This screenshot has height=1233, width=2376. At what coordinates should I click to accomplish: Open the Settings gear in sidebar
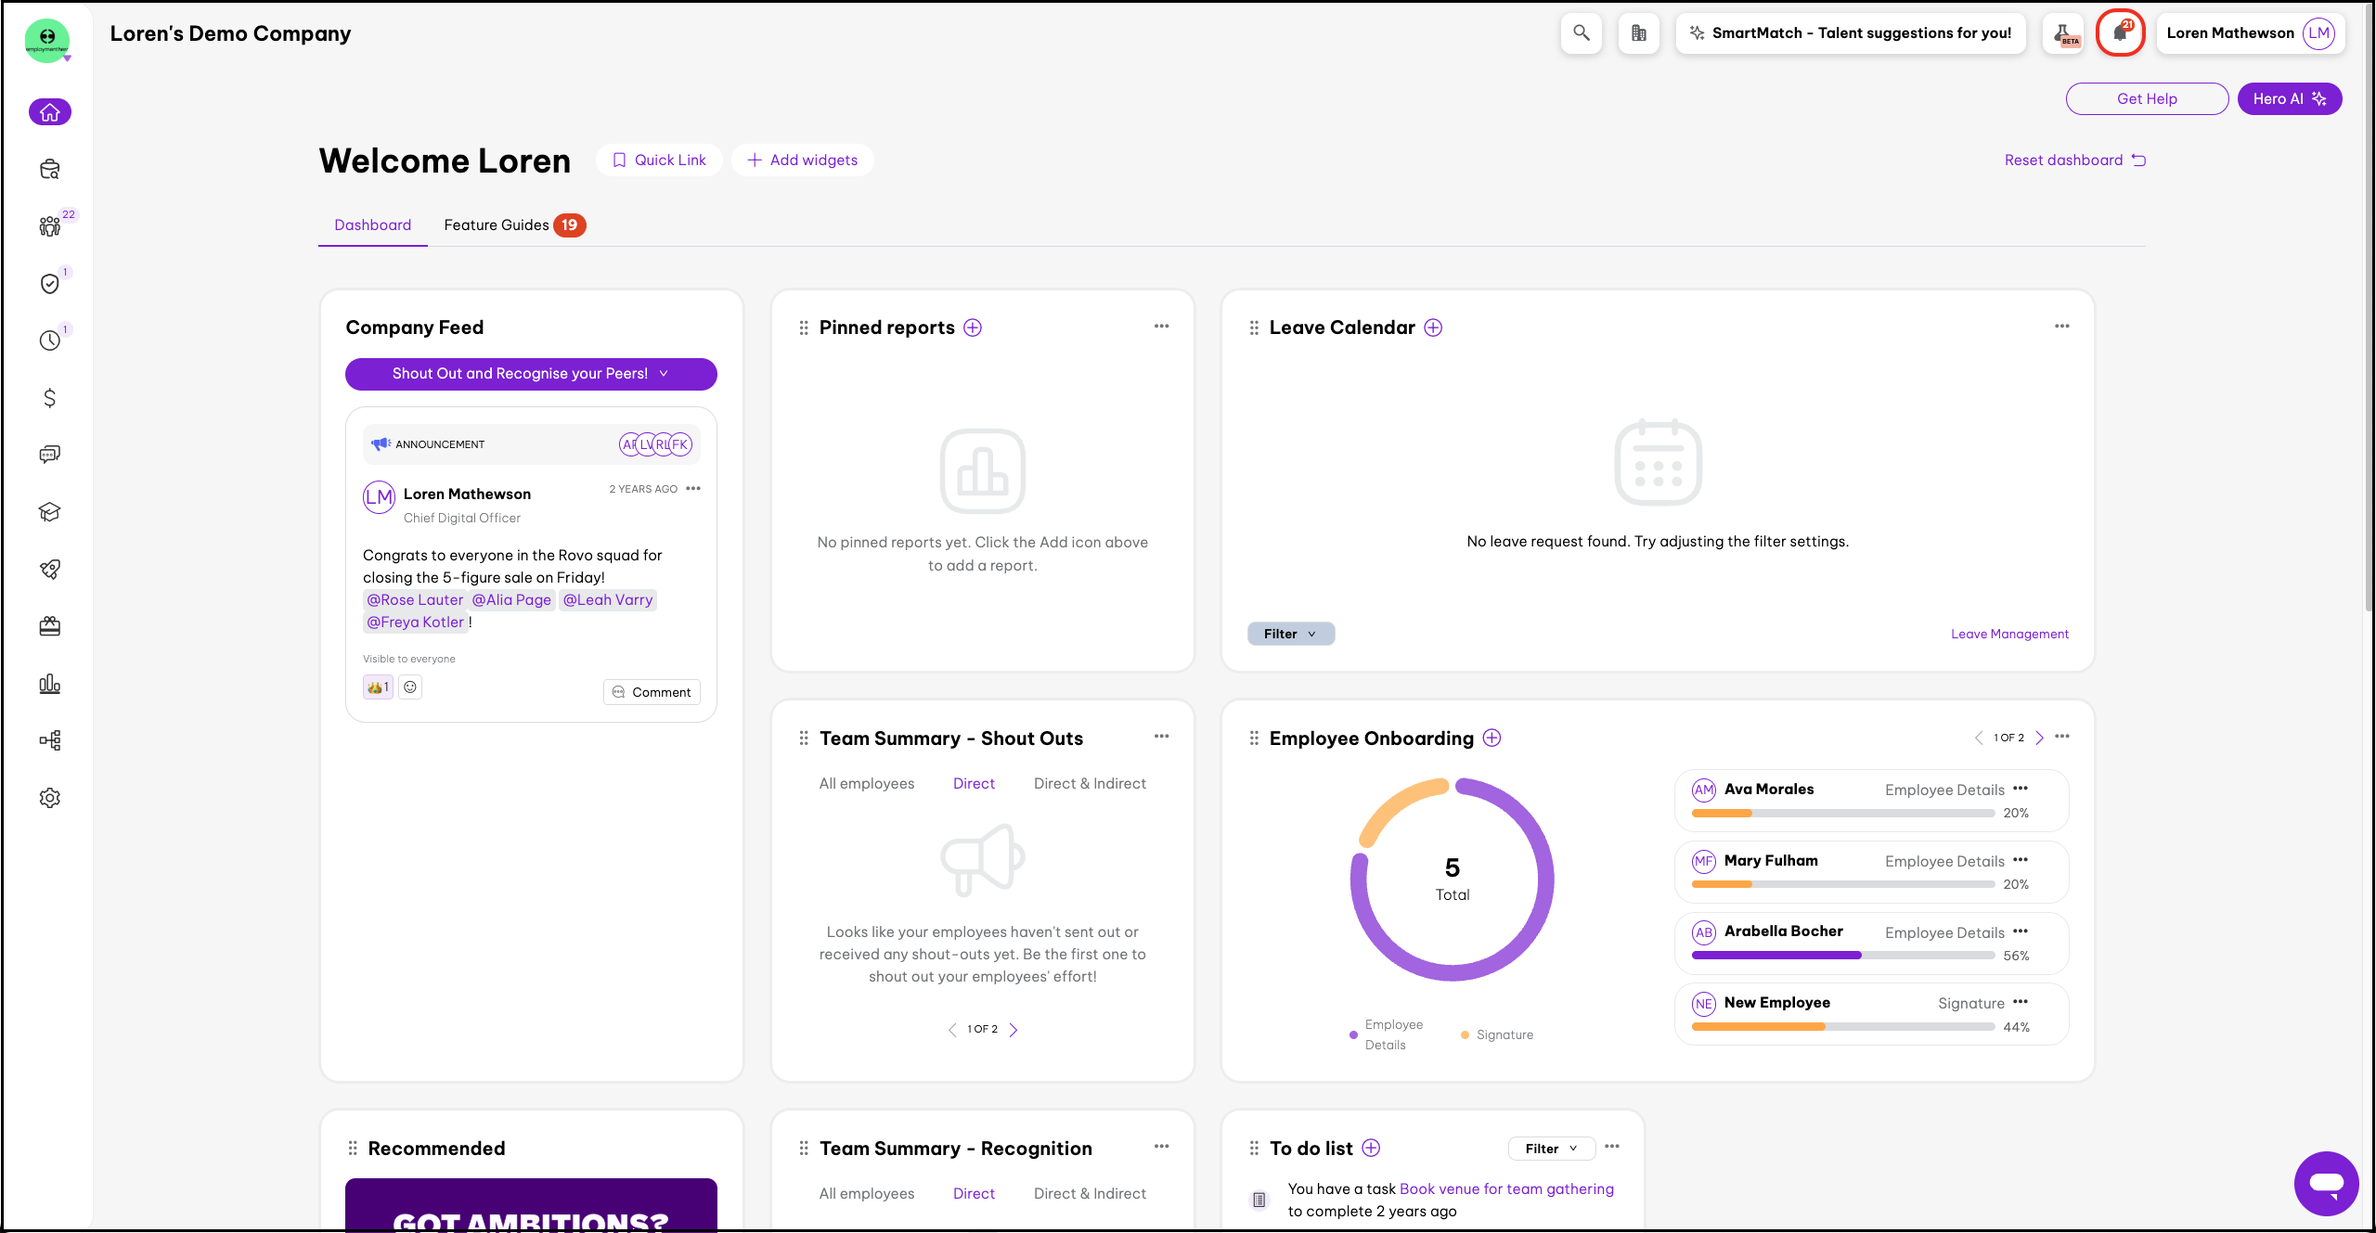tap(50, 798)
